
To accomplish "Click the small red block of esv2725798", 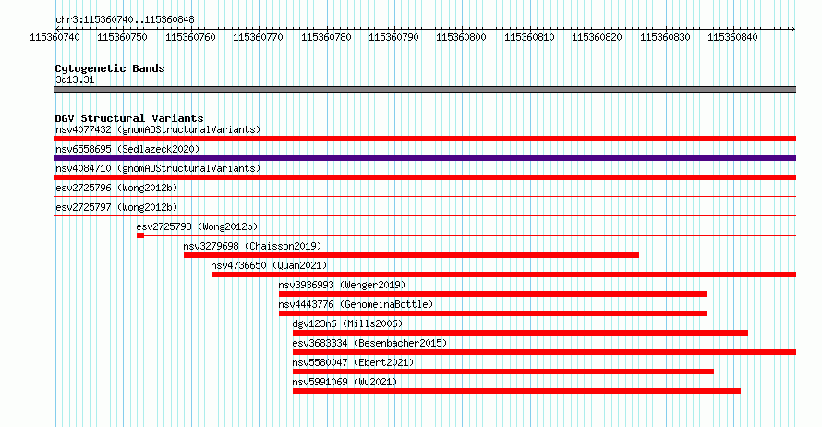I will pyautogui.click(x=140, y=236).
